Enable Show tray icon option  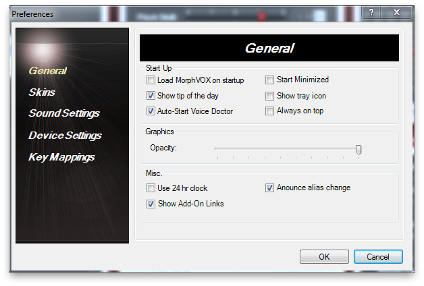tap(269, 96)
